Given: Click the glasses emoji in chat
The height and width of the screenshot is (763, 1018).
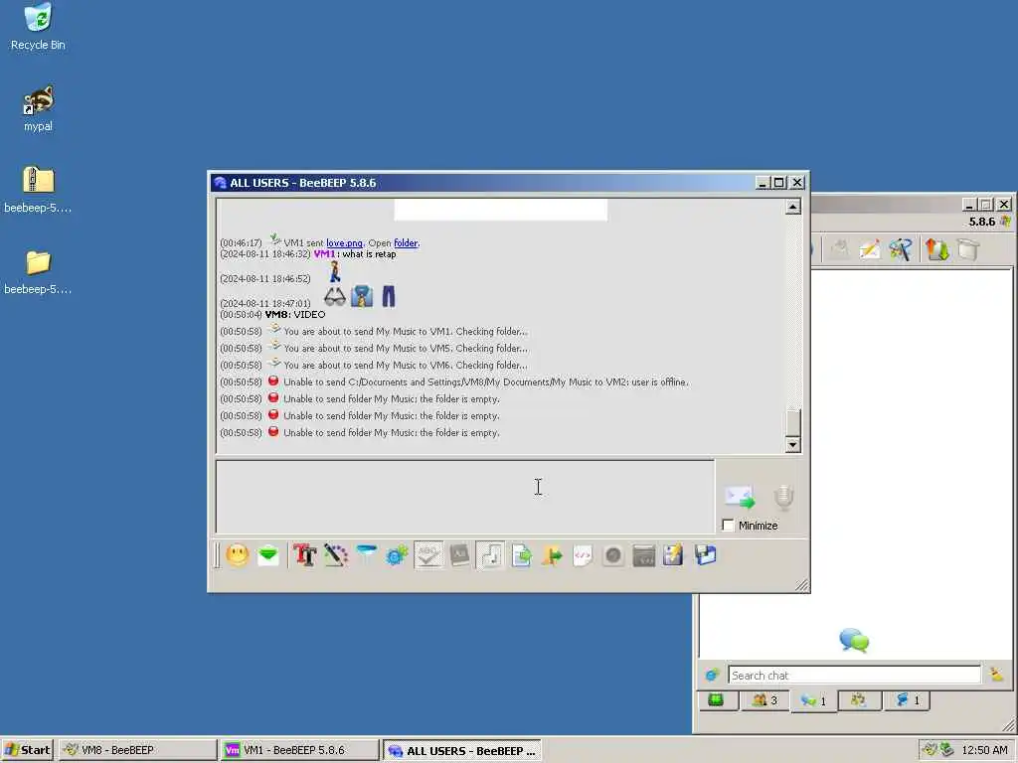Looking at the screenshot, I should click(335, 296).
